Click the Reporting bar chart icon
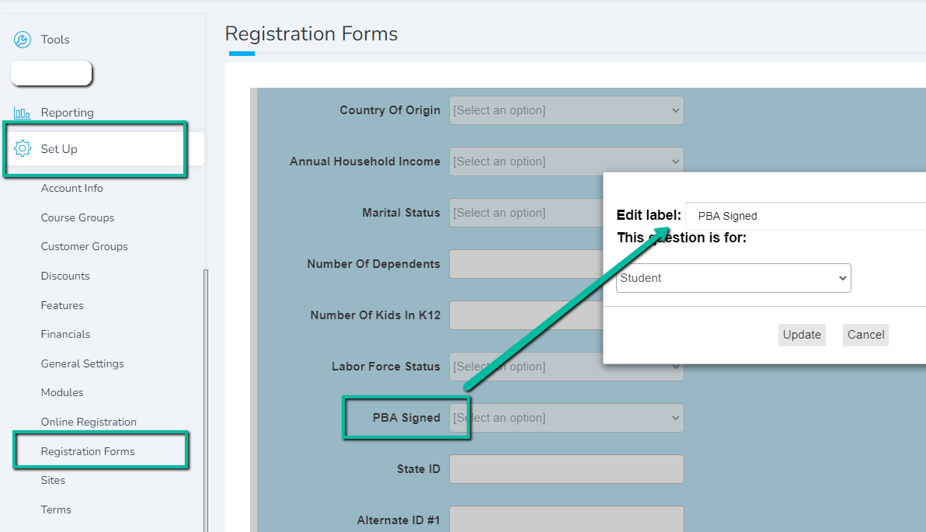926x532 pixels. click(23, 113)
